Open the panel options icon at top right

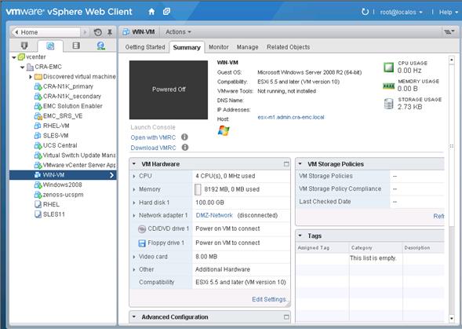pos(449,32)
